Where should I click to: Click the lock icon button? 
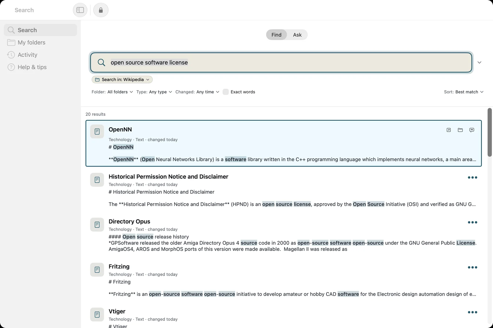tap(101, 10)
